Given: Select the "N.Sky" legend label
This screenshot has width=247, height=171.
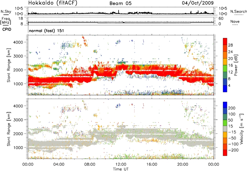Looking at the screenshot, I should [6, 11].
